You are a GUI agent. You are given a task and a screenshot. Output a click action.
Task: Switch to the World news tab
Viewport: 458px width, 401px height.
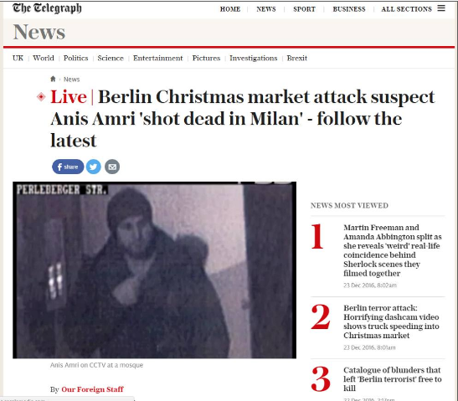(44, 58)
